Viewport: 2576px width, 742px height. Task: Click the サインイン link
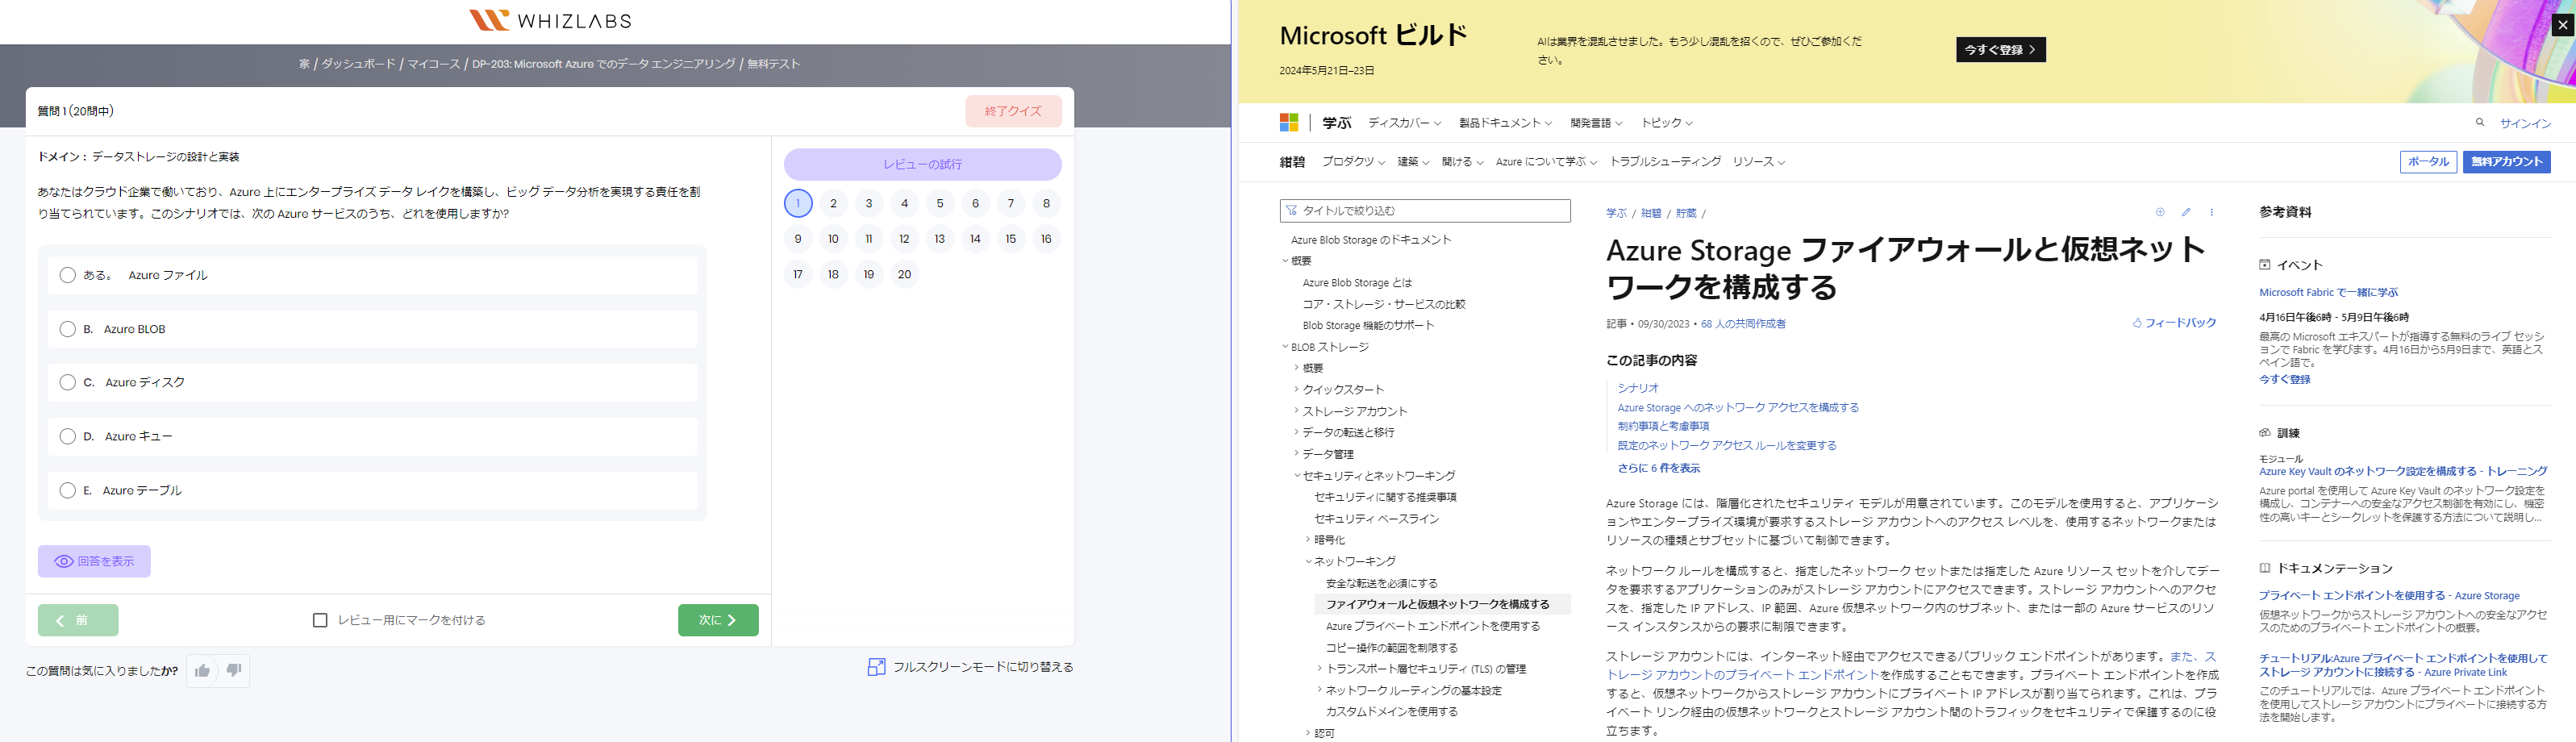2526,123
